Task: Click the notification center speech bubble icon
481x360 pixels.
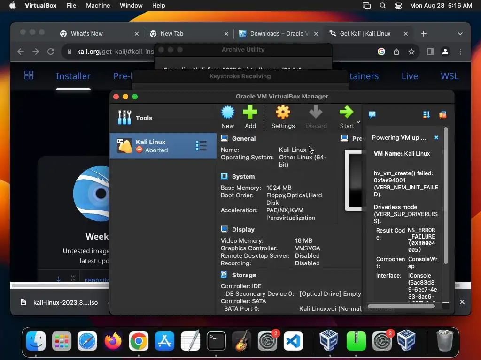Action: [372, 114]
